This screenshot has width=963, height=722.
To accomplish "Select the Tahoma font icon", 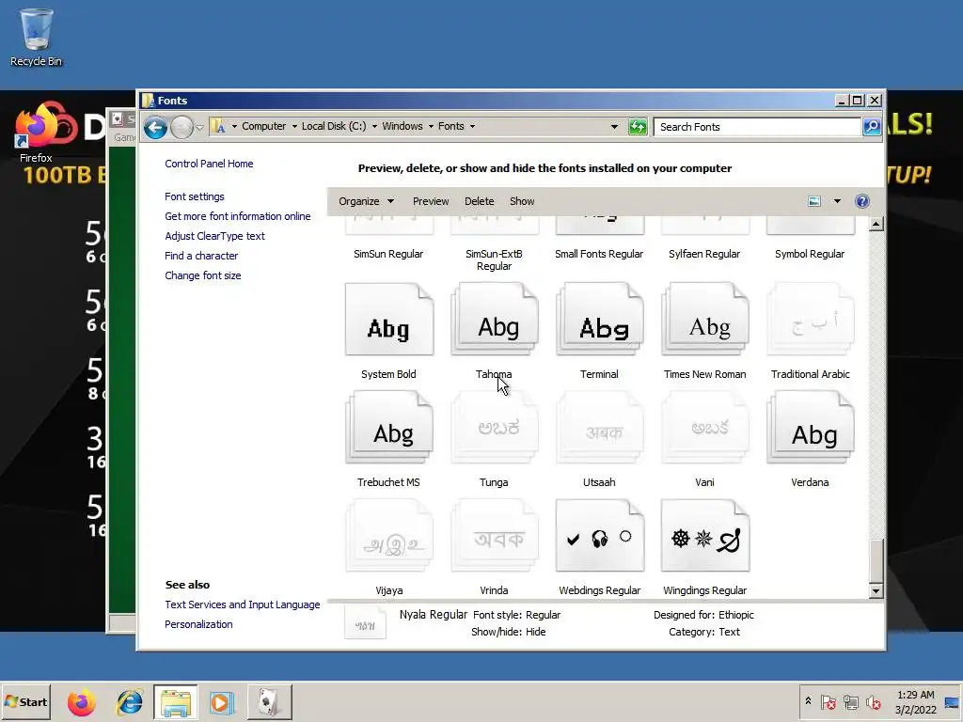I will 495,320.
